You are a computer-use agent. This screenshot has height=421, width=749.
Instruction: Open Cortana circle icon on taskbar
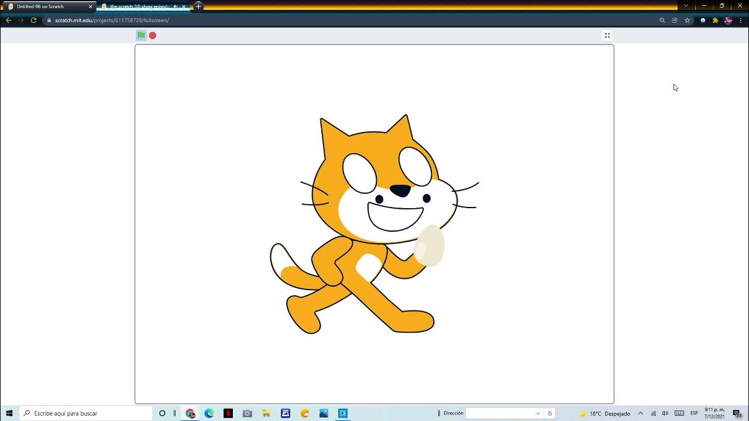pyautogui.click(x=162, y=413)
